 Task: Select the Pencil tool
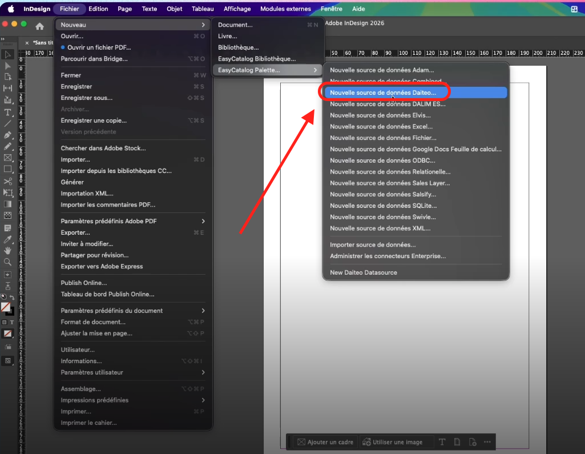7,146
